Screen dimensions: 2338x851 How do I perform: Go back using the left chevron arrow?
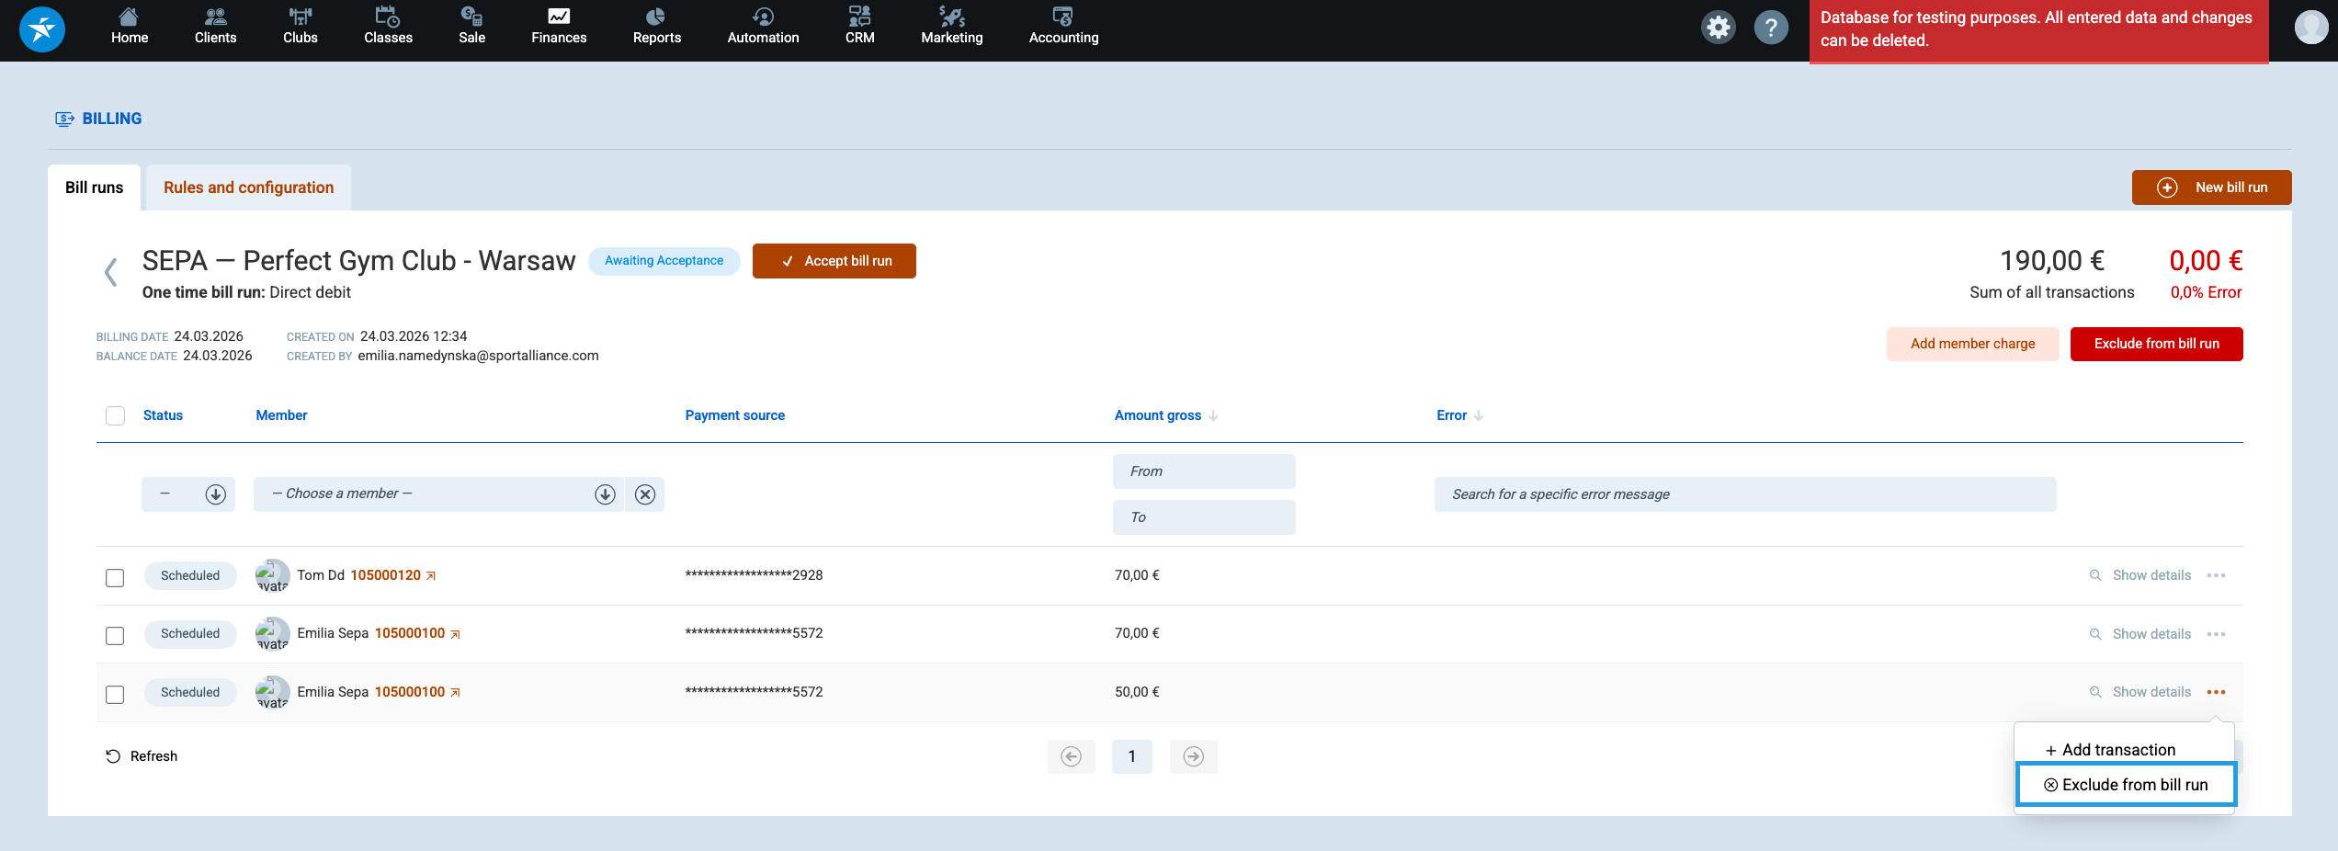(111, 272)
